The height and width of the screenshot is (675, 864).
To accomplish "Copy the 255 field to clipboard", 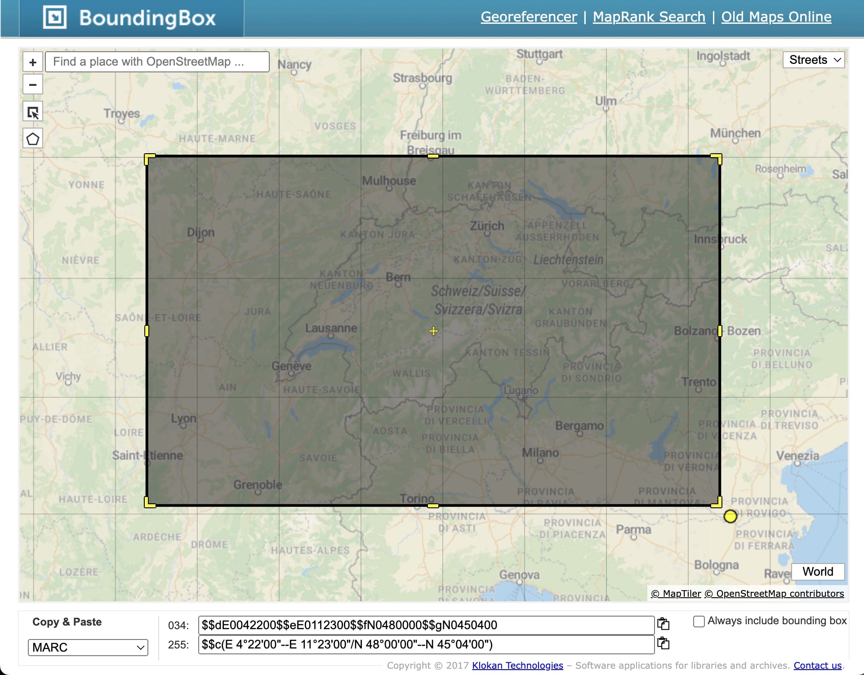I will point(664,644).
